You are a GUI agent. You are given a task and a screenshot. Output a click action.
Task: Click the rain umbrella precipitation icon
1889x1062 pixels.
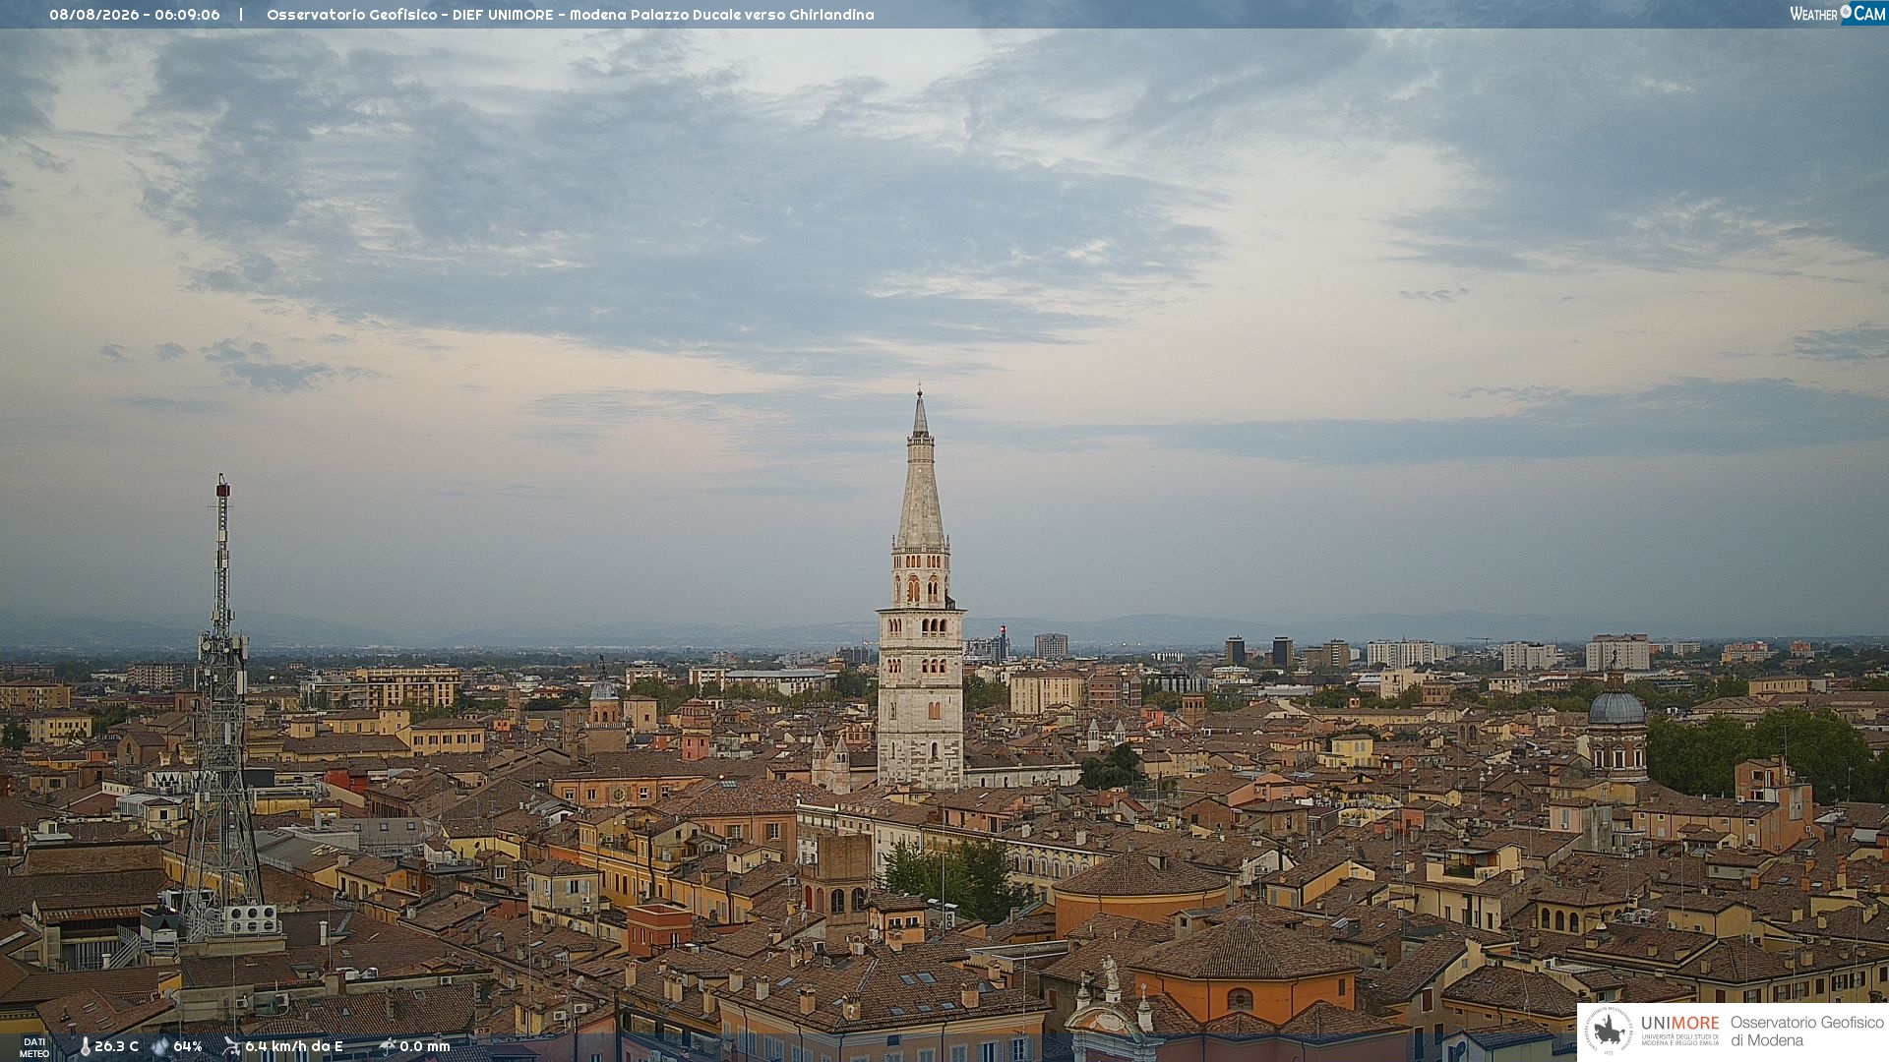click(x=387, y=1046)
